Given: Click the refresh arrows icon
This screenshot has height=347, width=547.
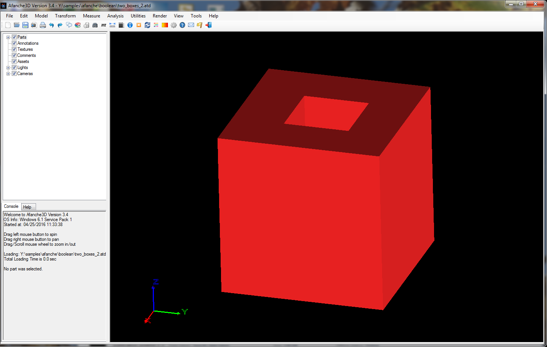Looking at the screenshot, I should pos(147,25).
